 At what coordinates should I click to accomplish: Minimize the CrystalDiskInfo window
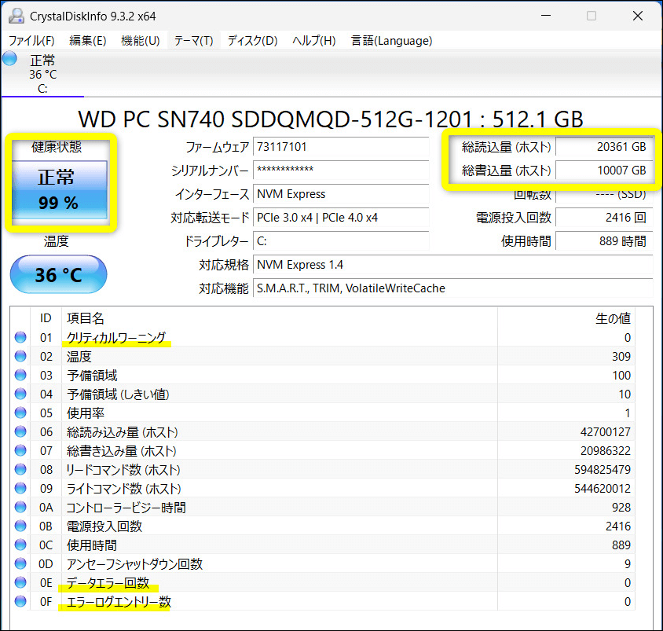point(546,16)
